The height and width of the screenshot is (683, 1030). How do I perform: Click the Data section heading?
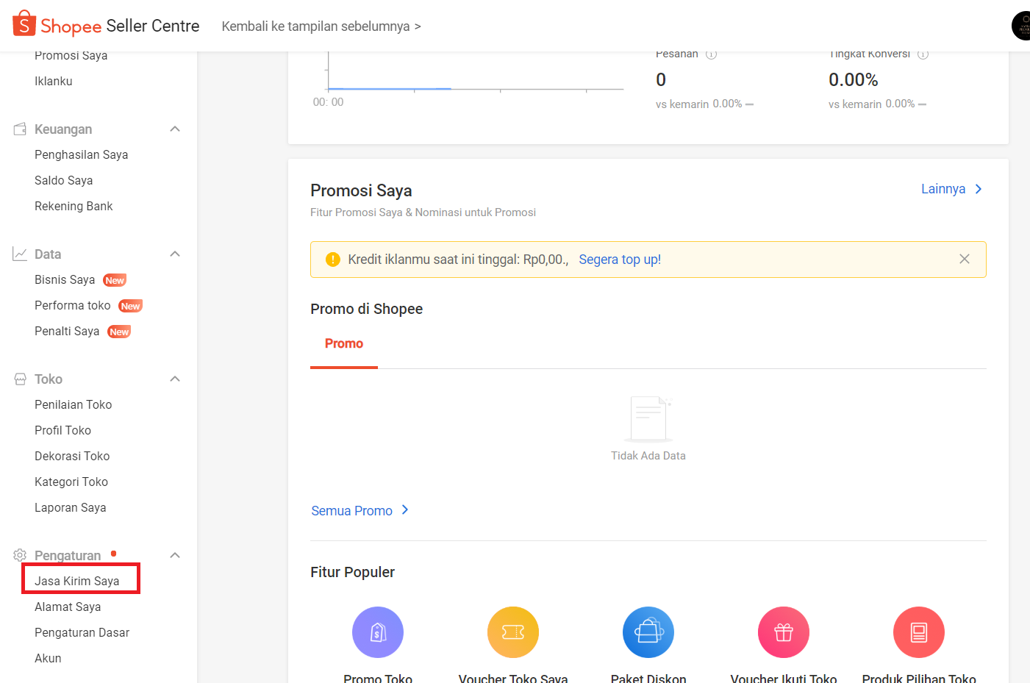tap(48, 254)
